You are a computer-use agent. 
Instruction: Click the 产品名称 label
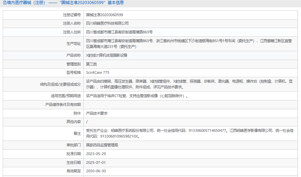[73, 56]
